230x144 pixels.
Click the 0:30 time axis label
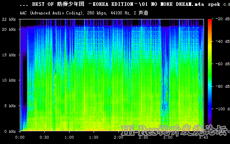pyautogui.click(x=44, y=137)
